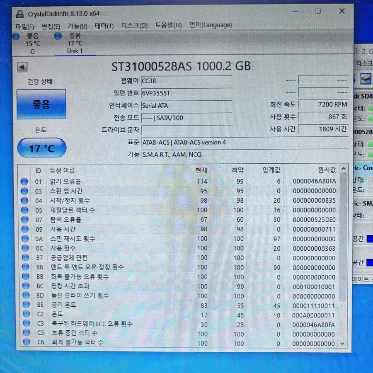373x373 pixels.
Task: Click the status dot of 공기 온도 row
Action: pyautogui.click(x=26, y=304)
